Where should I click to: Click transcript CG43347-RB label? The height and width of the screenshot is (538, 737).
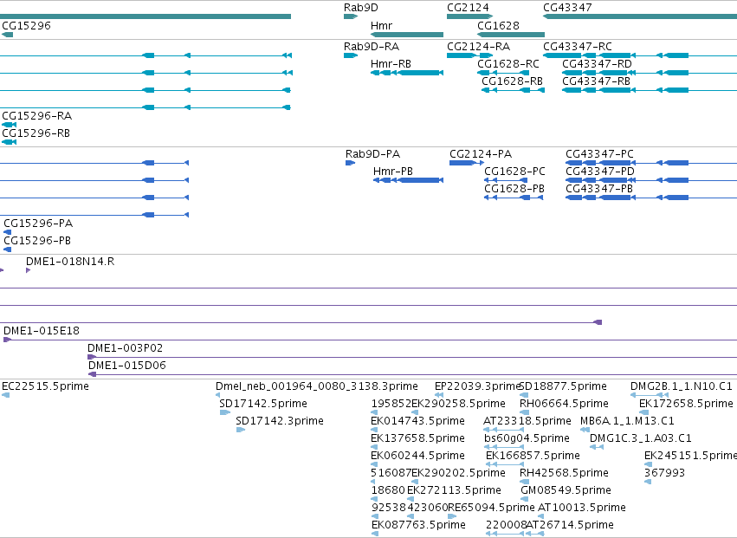pos(596,81)
